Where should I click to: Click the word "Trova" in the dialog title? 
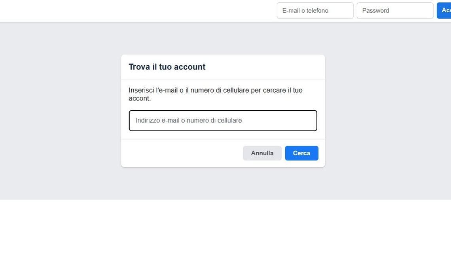(x=139, y=67)
